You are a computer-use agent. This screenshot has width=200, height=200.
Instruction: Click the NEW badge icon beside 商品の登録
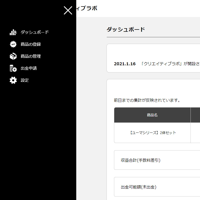pyautogui.click(x=13, y=44)
